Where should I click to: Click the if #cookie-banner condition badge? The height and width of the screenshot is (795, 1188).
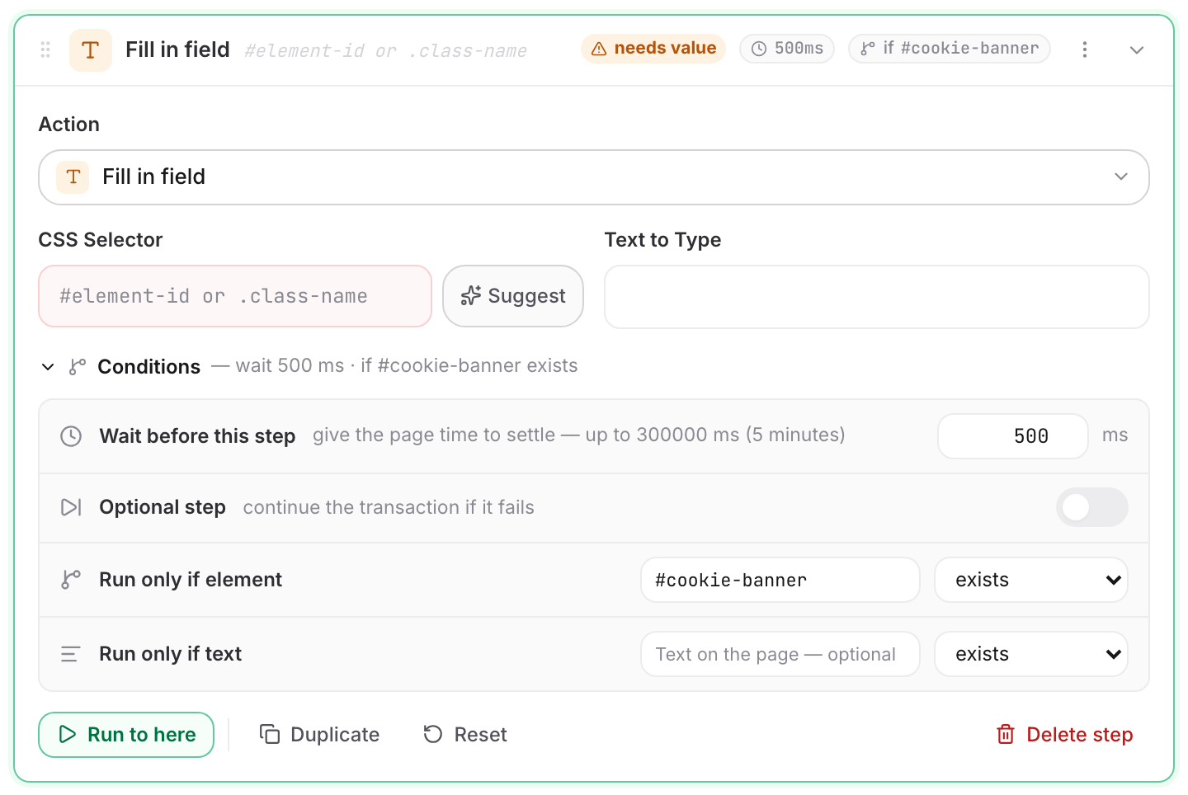[950, 49]
